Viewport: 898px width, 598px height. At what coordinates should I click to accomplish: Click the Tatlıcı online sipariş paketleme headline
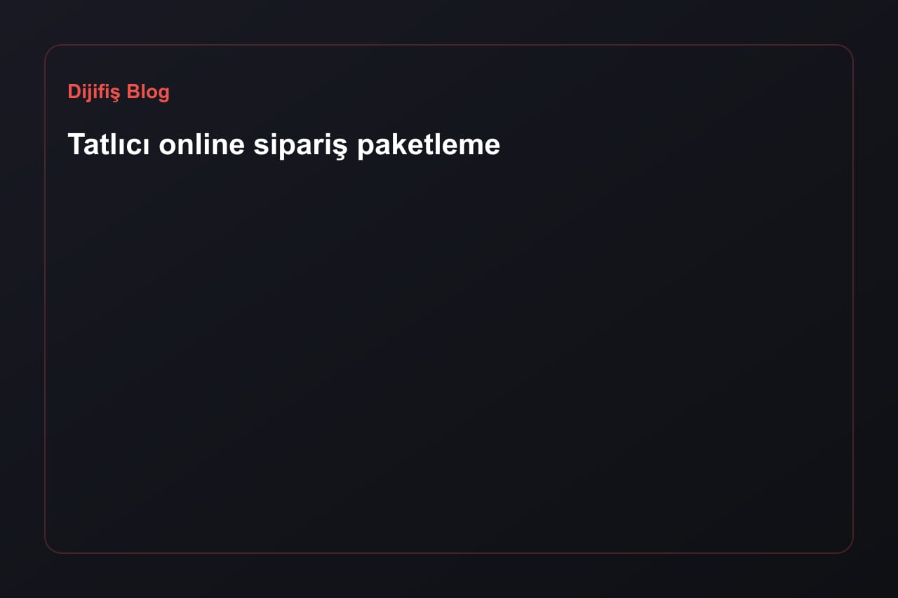283,145
